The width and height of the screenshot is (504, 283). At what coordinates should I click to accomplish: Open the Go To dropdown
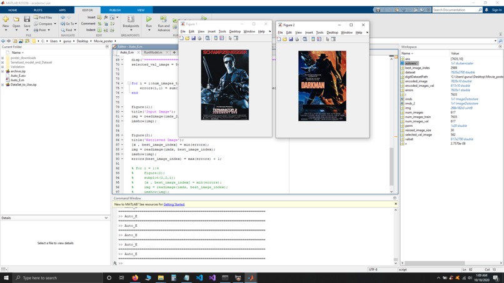tap(68, 24)
